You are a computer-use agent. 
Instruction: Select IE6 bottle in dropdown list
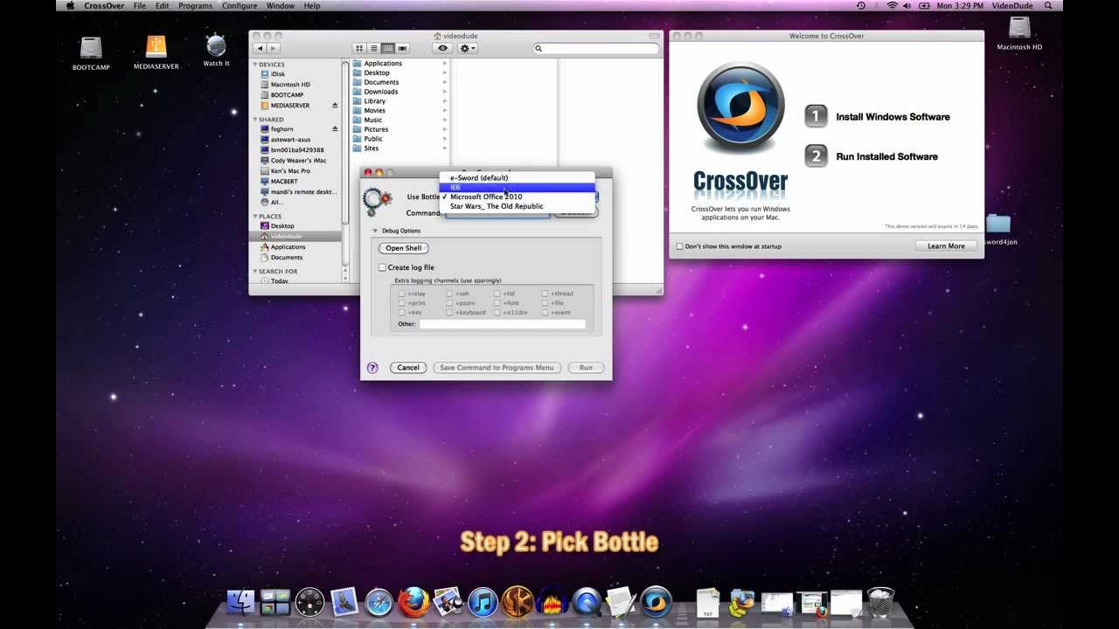point(517,187)
